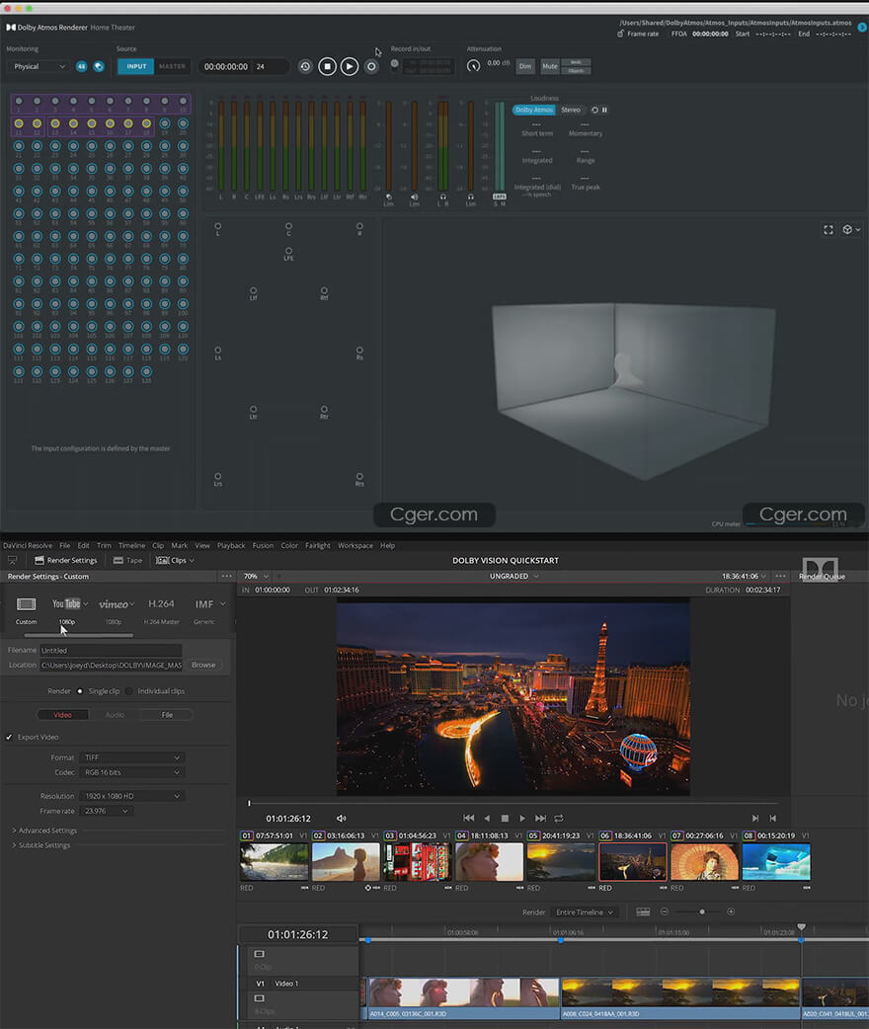
Task: Select the H.264 Master preset
Action: pos(161,603)
